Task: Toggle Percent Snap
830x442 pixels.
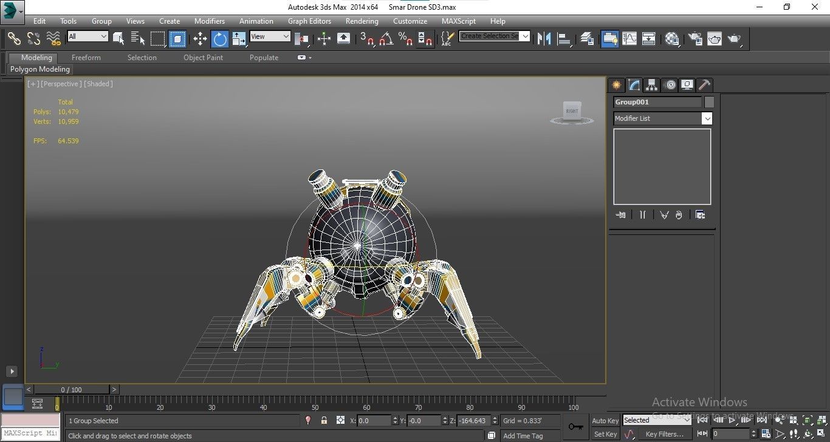Action: (x=405, y=39)
